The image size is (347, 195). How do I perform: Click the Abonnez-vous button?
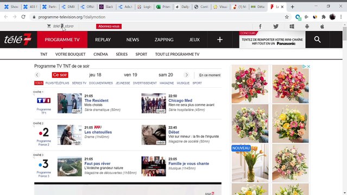pos(109,27)
